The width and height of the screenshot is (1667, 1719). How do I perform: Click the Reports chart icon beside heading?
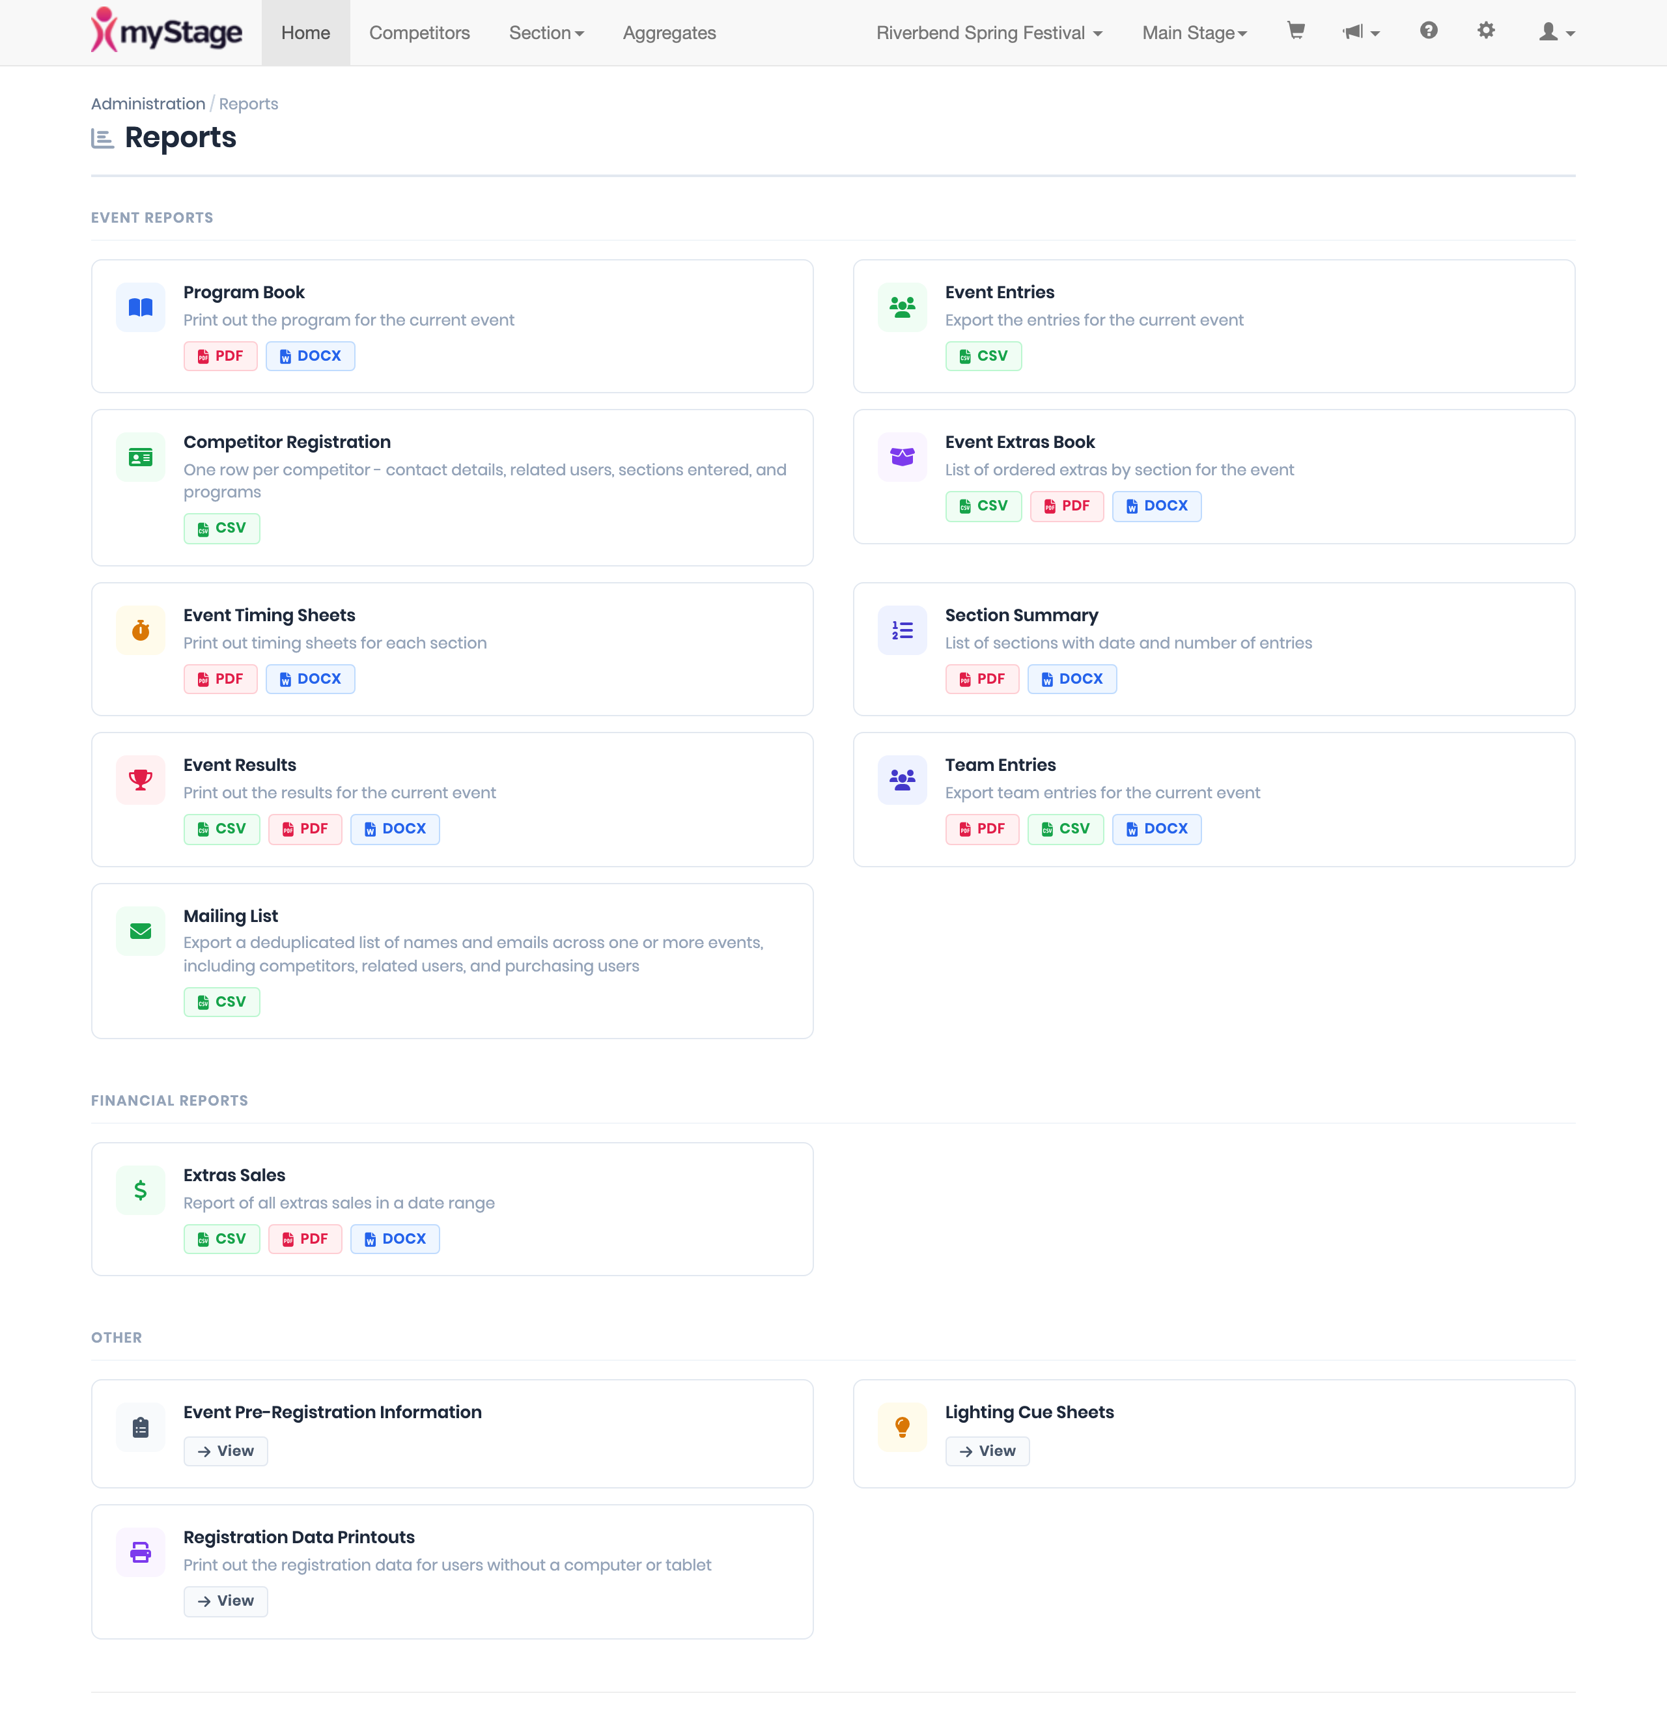103,139
